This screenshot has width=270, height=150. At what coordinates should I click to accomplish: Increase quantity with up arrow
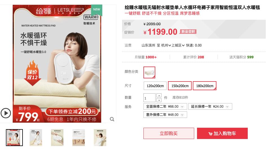(x=159, y=95)
